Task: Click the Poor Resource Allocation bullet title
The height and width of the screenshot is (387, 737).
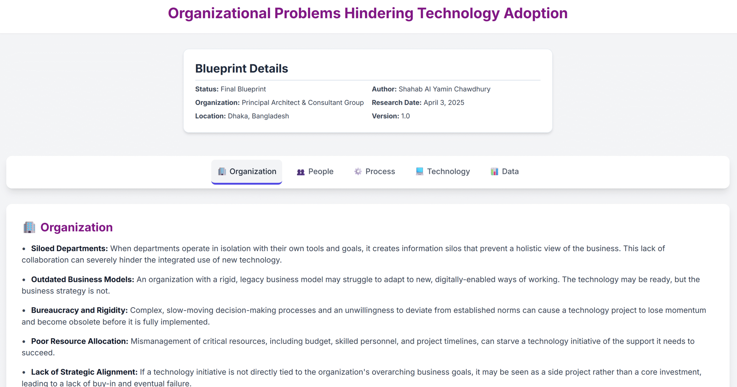Action: pyautogui.click(x=79, y=341)
